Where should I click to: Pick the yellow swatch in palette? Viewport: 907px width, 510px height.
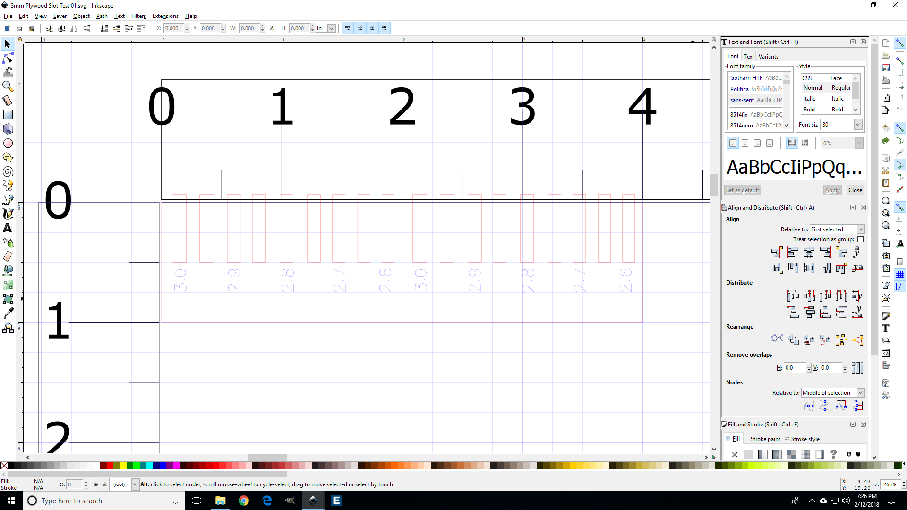coord(123,466)
